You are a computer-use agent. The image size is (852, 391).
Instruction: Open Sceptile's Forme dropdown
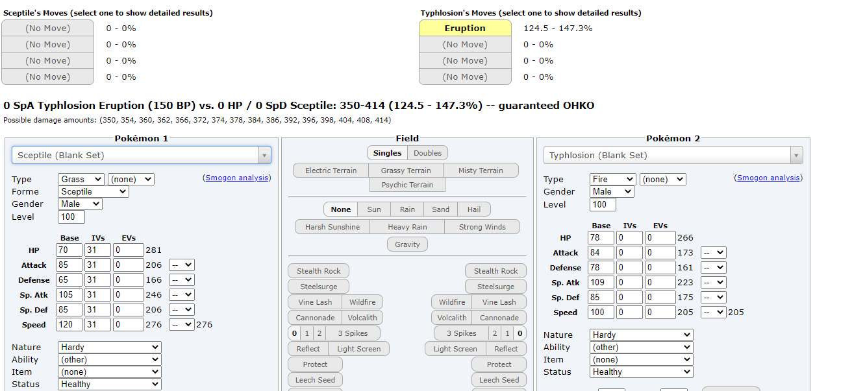94,191
